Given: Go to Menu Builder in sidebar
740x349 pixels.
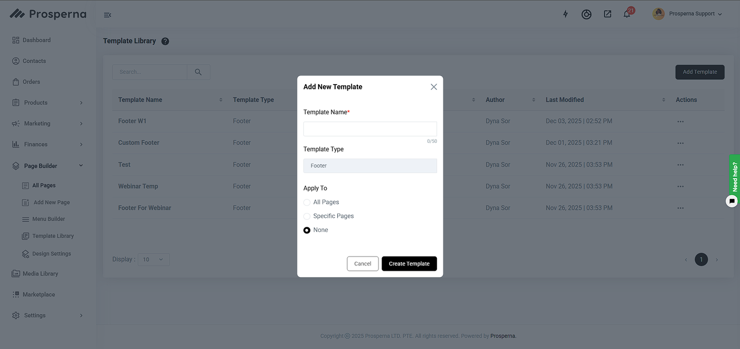Looking at the screenshot, I should click(49, 219).
